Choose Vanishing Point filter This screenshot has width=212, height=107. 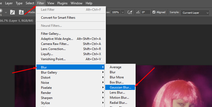[x=71, y=59]
